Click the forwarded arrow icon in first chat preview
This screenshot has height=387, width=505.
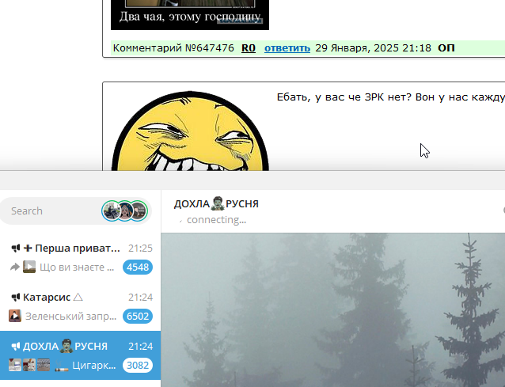click(13, 267)
